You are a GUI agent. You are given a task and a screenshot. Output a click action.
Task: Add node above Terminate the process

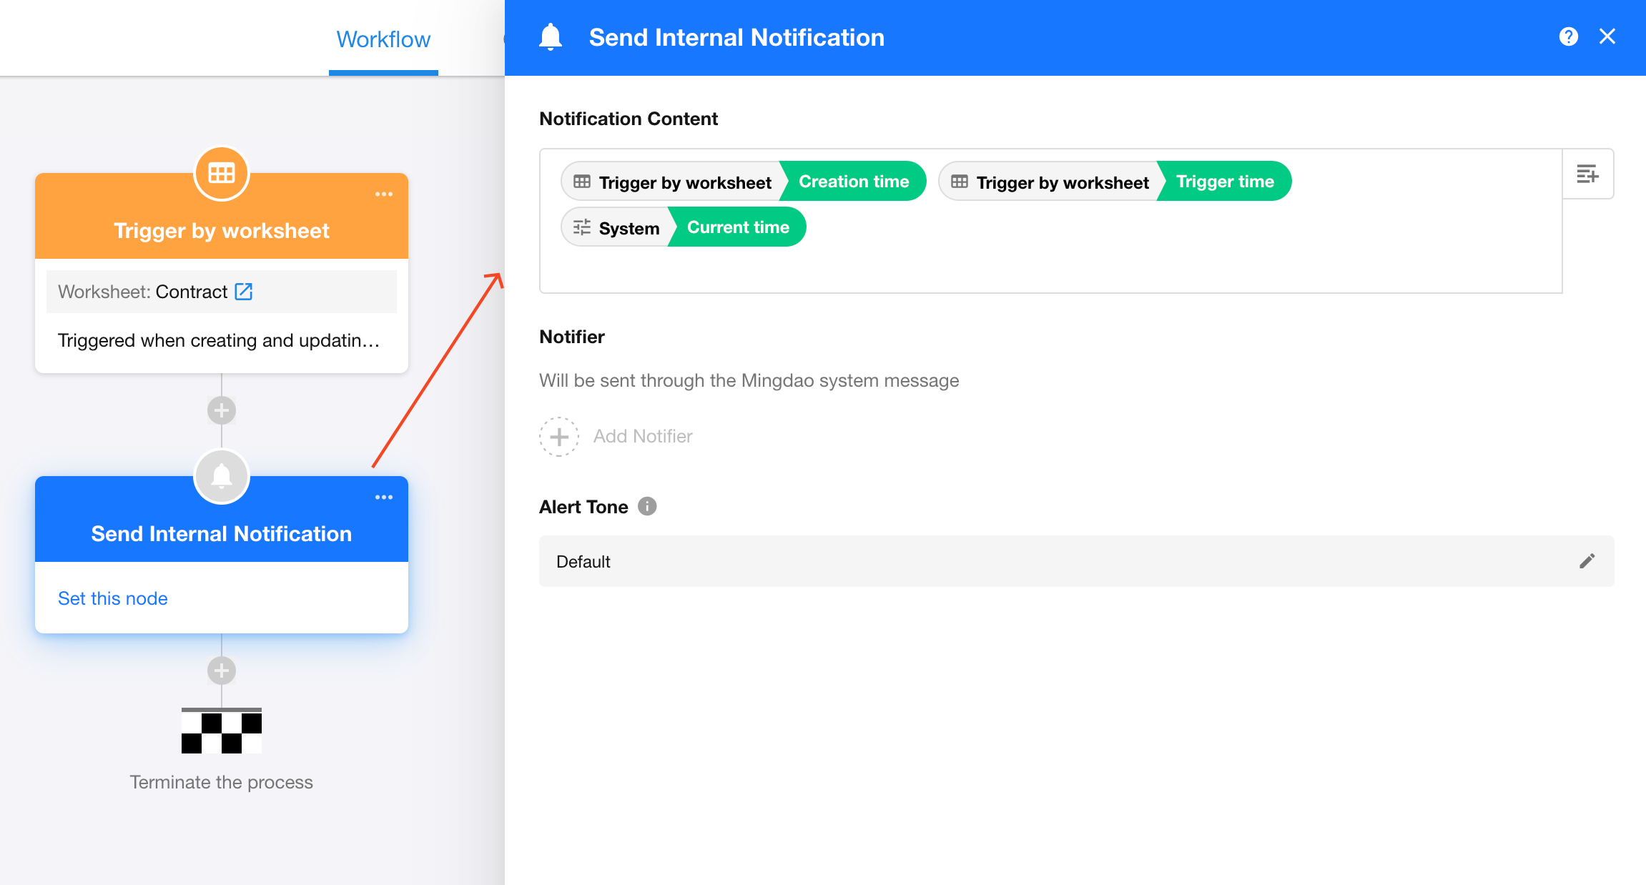pos(222,671)
